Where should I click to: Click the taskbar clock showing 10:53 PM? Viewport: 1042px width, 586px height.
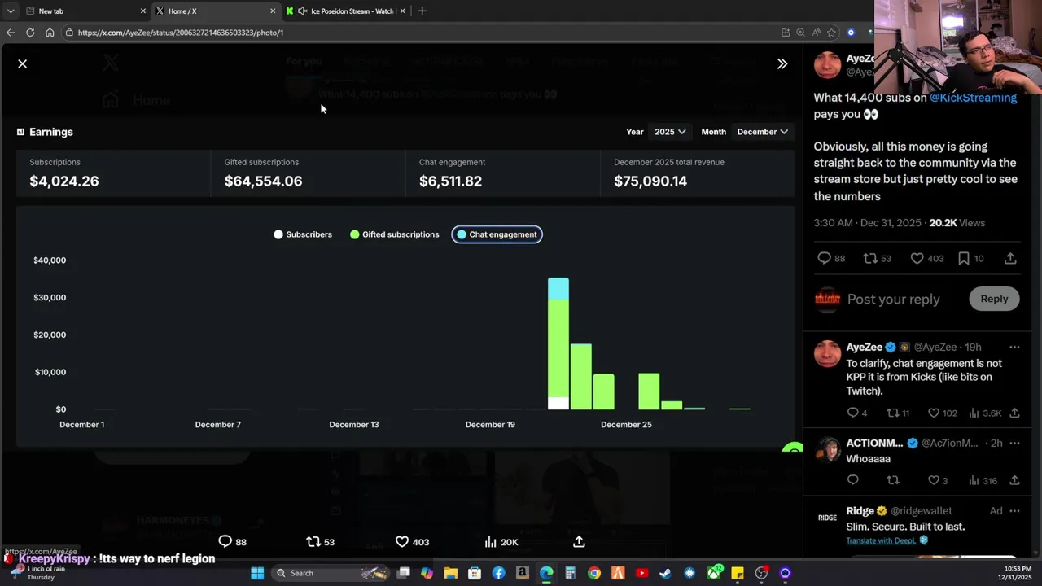click(x=1016, y=573)
